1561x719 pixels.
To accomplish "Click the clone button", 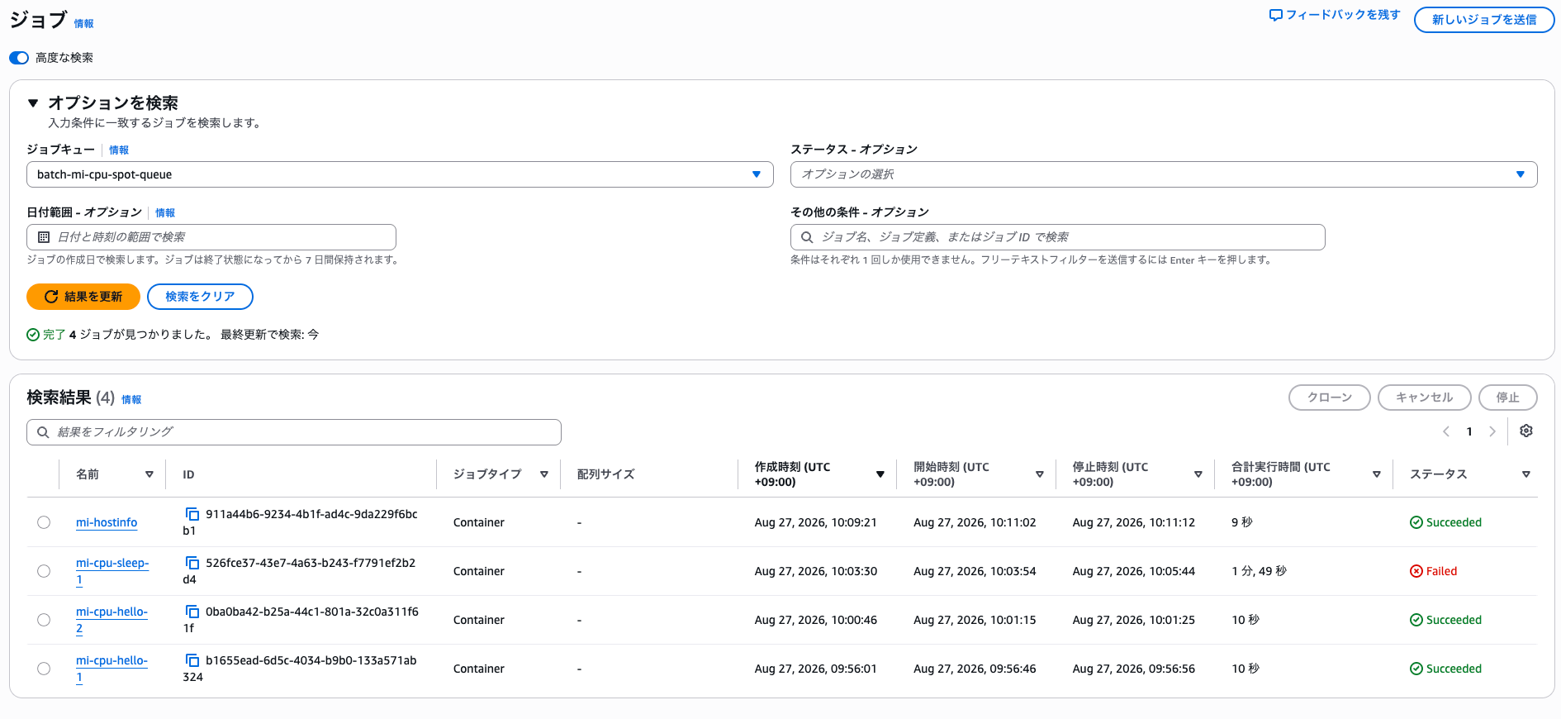I will 1330,398.
